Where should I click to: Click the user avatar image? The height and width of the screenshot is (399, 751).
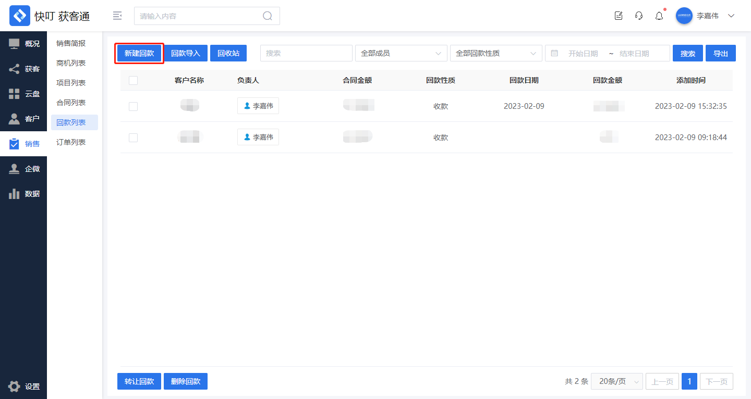684,16
